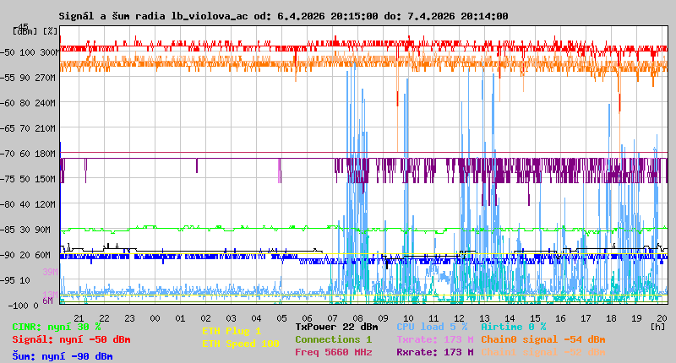Select the 'Signál: nyní -50 dBm' legend entry
This screenshot has width=676, height=363.
coord(71,339)
